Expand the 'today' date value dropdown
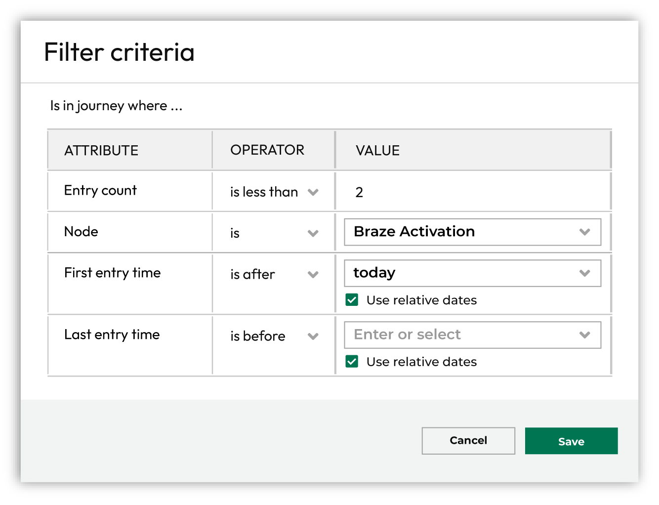The height and width of the screenshot is (505, 659). coord(473,273)
